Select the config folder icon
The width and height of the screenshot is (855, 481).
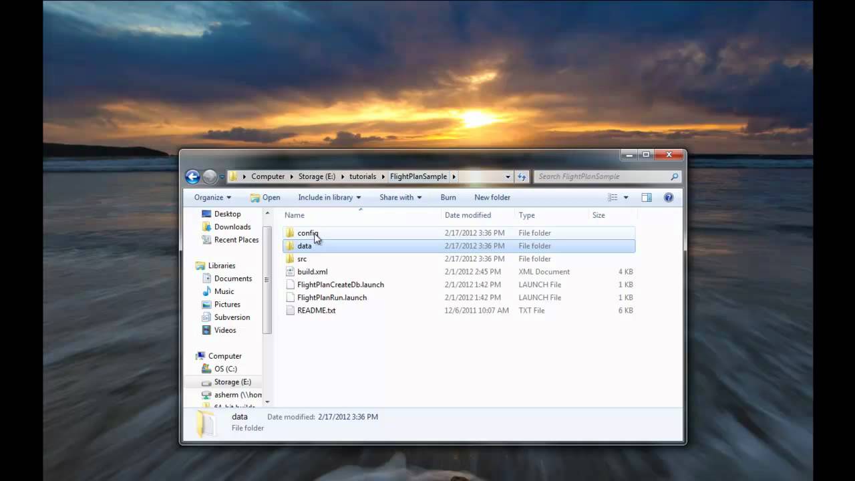tap(289, 233)
